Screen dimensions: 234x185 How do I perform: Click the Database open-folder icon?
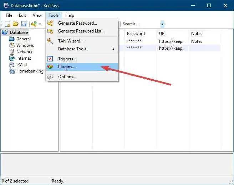pos(5,32)
